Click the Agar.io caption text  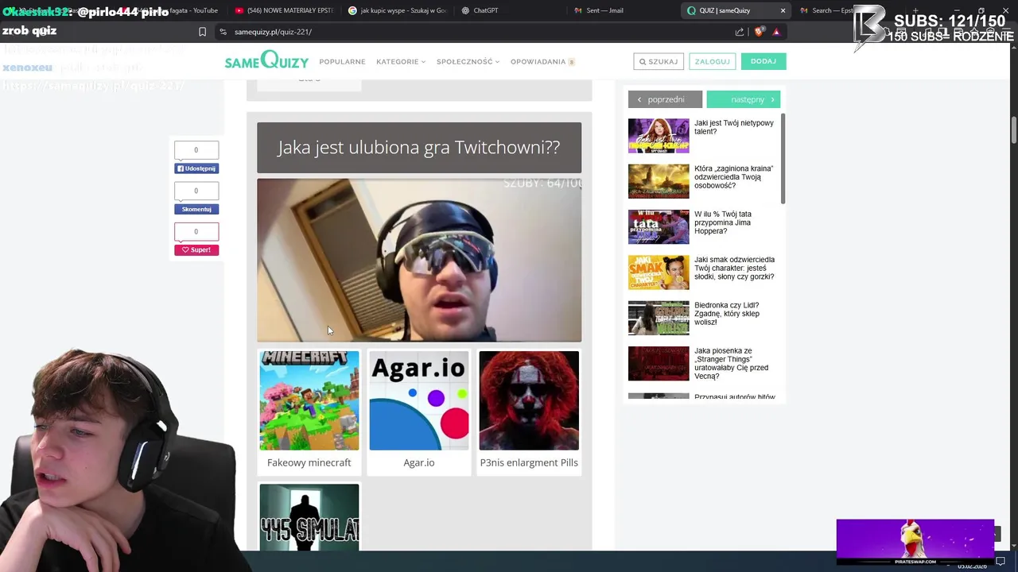419,462
